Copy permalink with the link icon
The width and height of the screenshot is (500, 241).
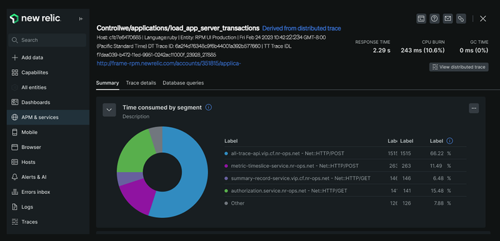[x=461, y=19]
